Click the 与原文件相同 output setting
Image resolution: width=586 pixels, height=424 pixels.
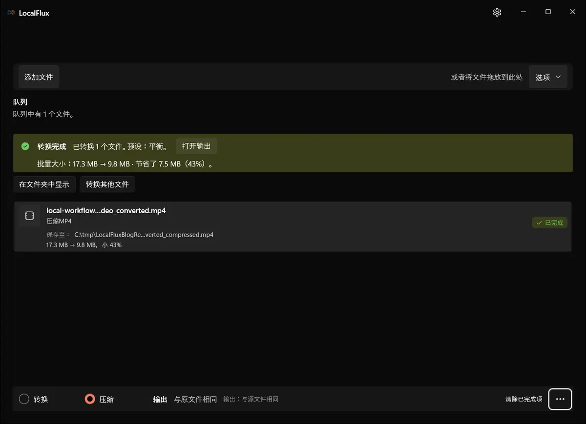click(195, 399)
